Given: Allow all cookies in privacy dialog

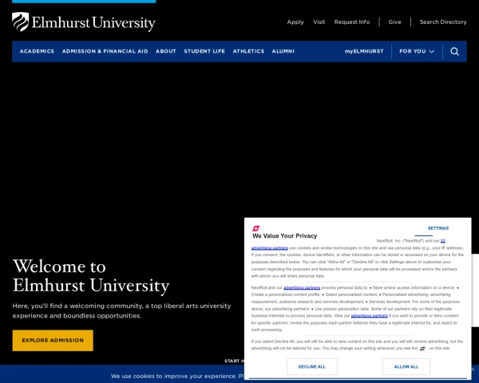Looking at the screenshot, I should 406,366.
